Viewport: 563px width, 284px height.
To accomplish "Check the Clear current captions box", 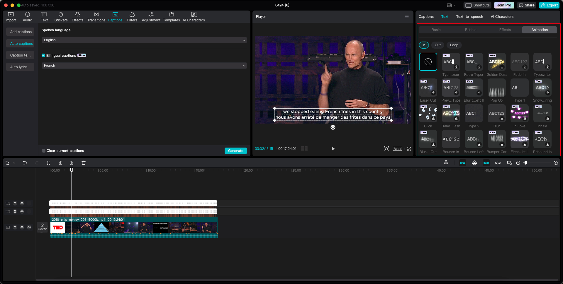I will [43, 150].
